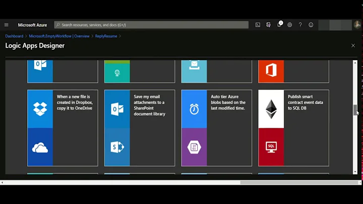
Task: Select the Save email attachments to SharePoint template
Action: (140, 128)
